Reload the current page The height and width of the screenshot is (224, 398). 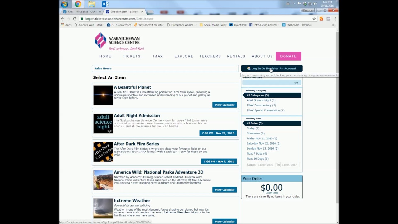(75, 19)
